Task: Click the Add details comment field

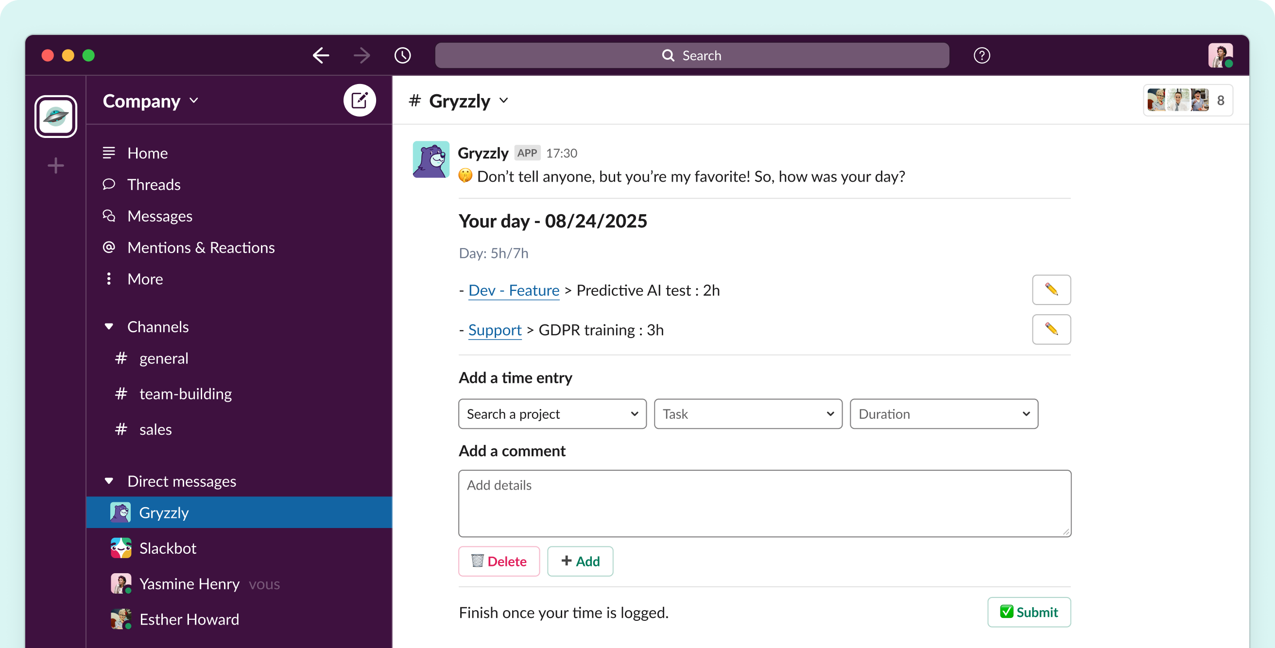Action: 765,504
